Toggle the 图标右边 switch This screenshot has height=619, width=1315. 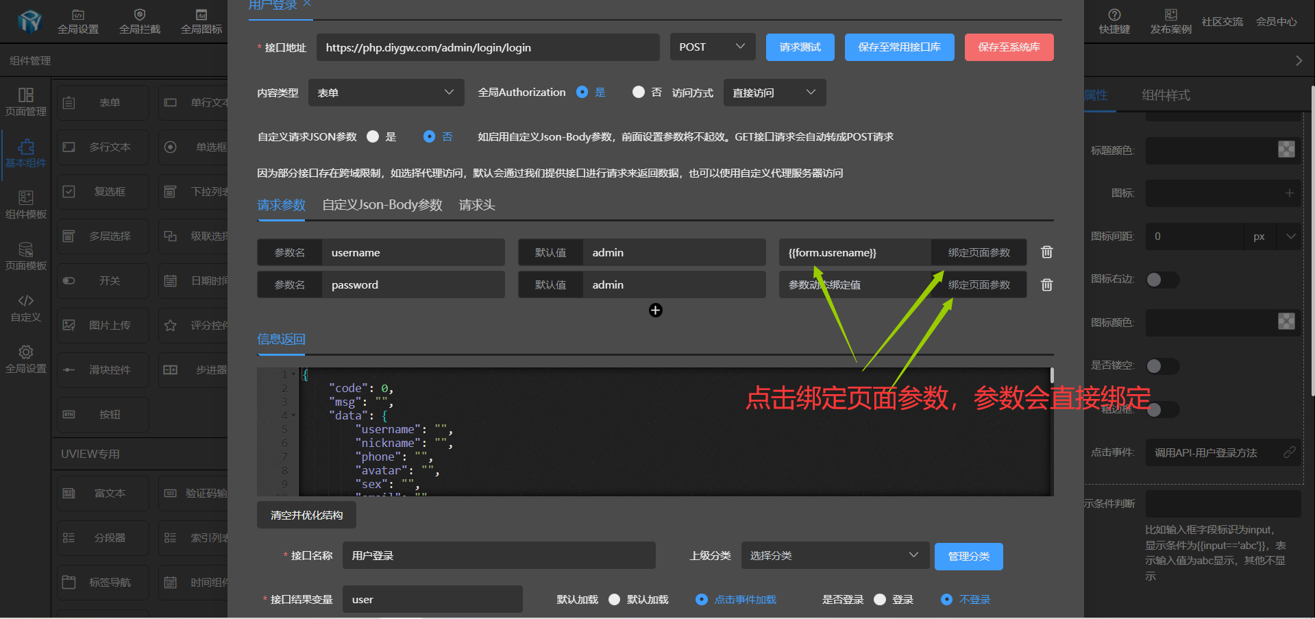point(1162,280)
